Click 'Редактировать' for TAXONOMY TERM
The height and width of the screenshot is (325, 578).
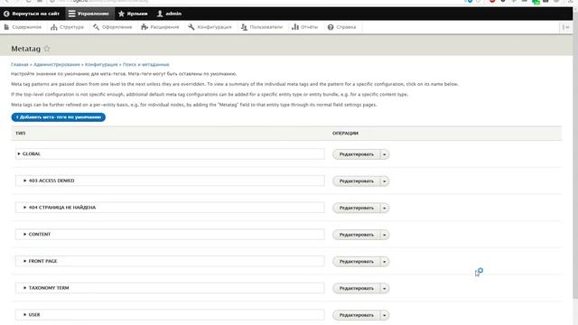click(356, 289)
